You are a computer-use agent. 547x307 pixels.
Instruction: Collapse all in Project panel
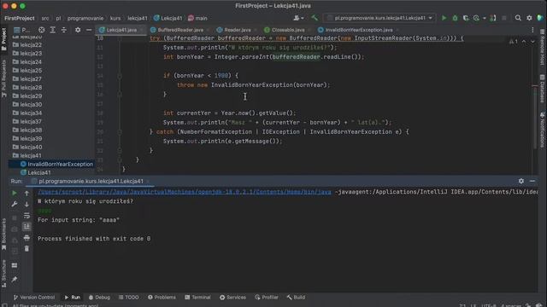(64, 30)
